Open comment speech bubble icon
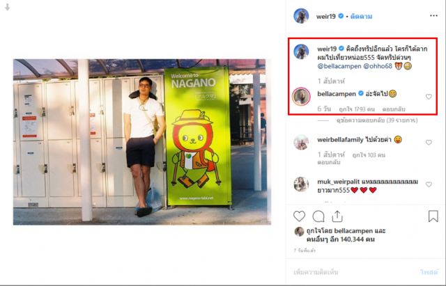Image resolution: width=446 pixels, height=286 pixels. tap(318, 216)
